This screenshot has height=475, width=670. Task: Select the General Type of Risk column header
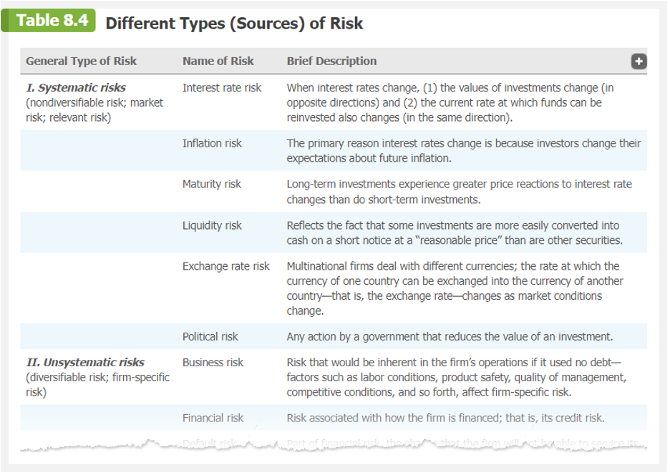(81, 62)
